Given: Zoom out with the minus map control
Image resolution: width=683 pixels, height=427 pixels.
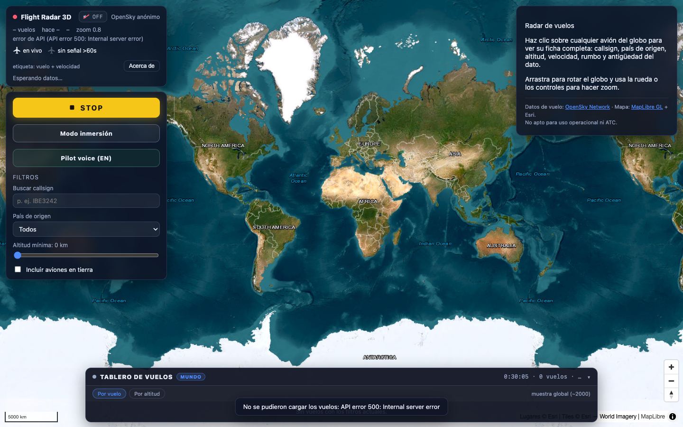Looking at the screenshot, I should (x=671, y=381).
